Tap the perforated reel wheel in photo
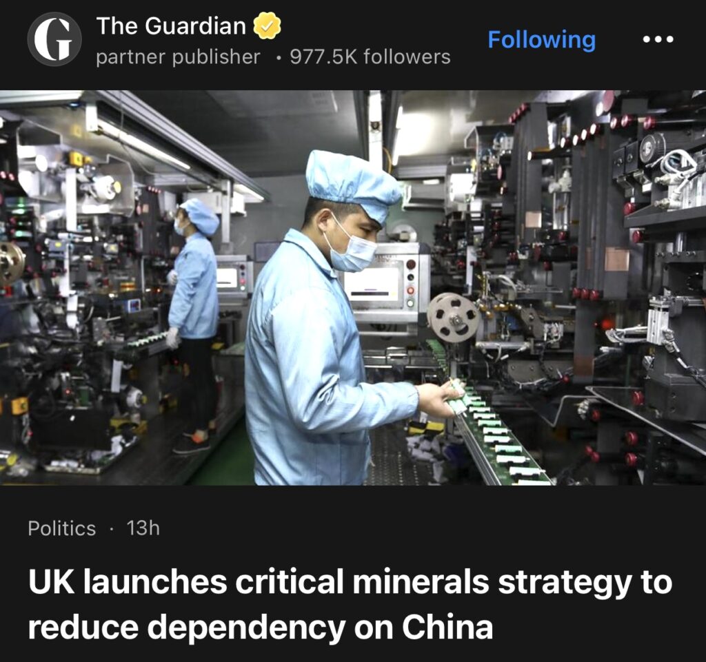The image size is (706, 662). coord(452,317)
